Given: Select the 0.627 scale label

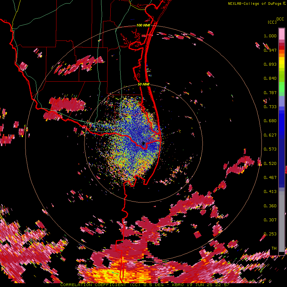Looking at the screenshot, I should click(270, 135).
